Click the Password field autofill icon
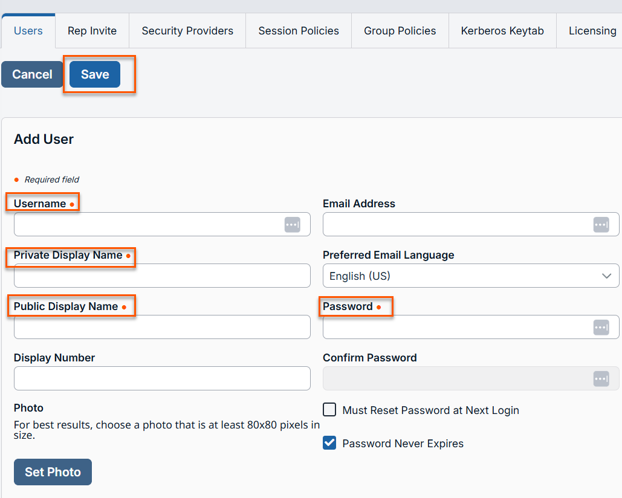The height and width of the screenshot is (498, 622). coord(601,327)
